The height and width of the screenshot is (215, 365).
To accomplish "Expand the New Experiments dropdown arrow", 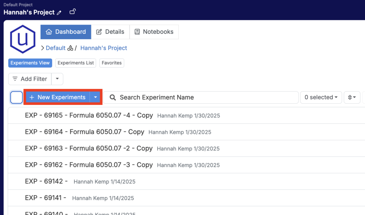I will pyautogui.click(x=95, y=97).
